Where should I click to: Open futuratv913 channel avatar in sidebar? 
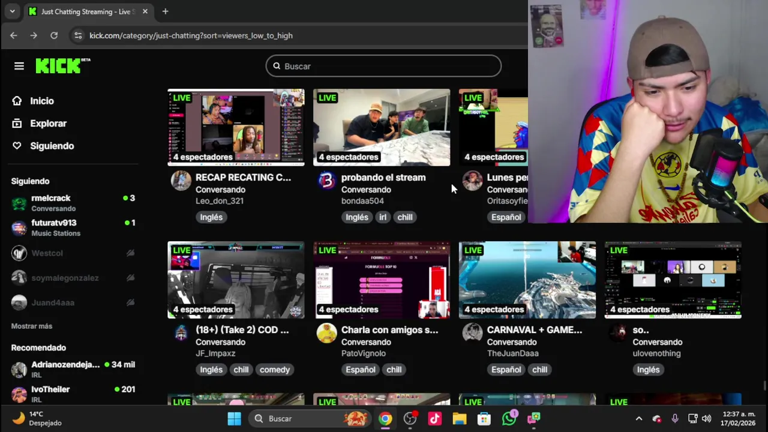coord(19,227)
